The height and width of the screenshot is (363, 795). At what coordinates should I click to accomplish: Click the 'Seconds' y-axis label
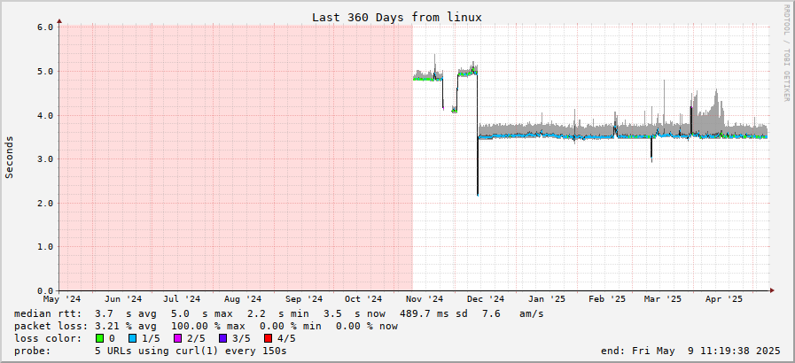(x=9, y=157)
